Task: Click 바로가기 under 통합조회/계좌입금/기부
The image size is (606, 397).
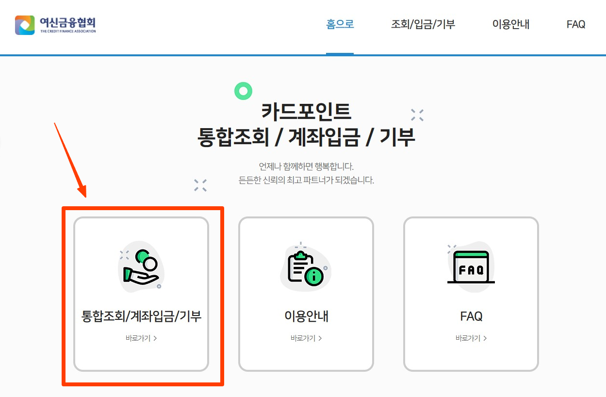Action: (141, 338)
